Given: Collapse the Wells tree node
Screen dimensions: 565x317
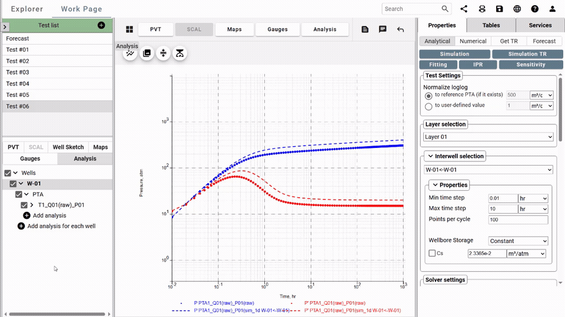Looking at the screenshot, I should click(x=15, y=173).
